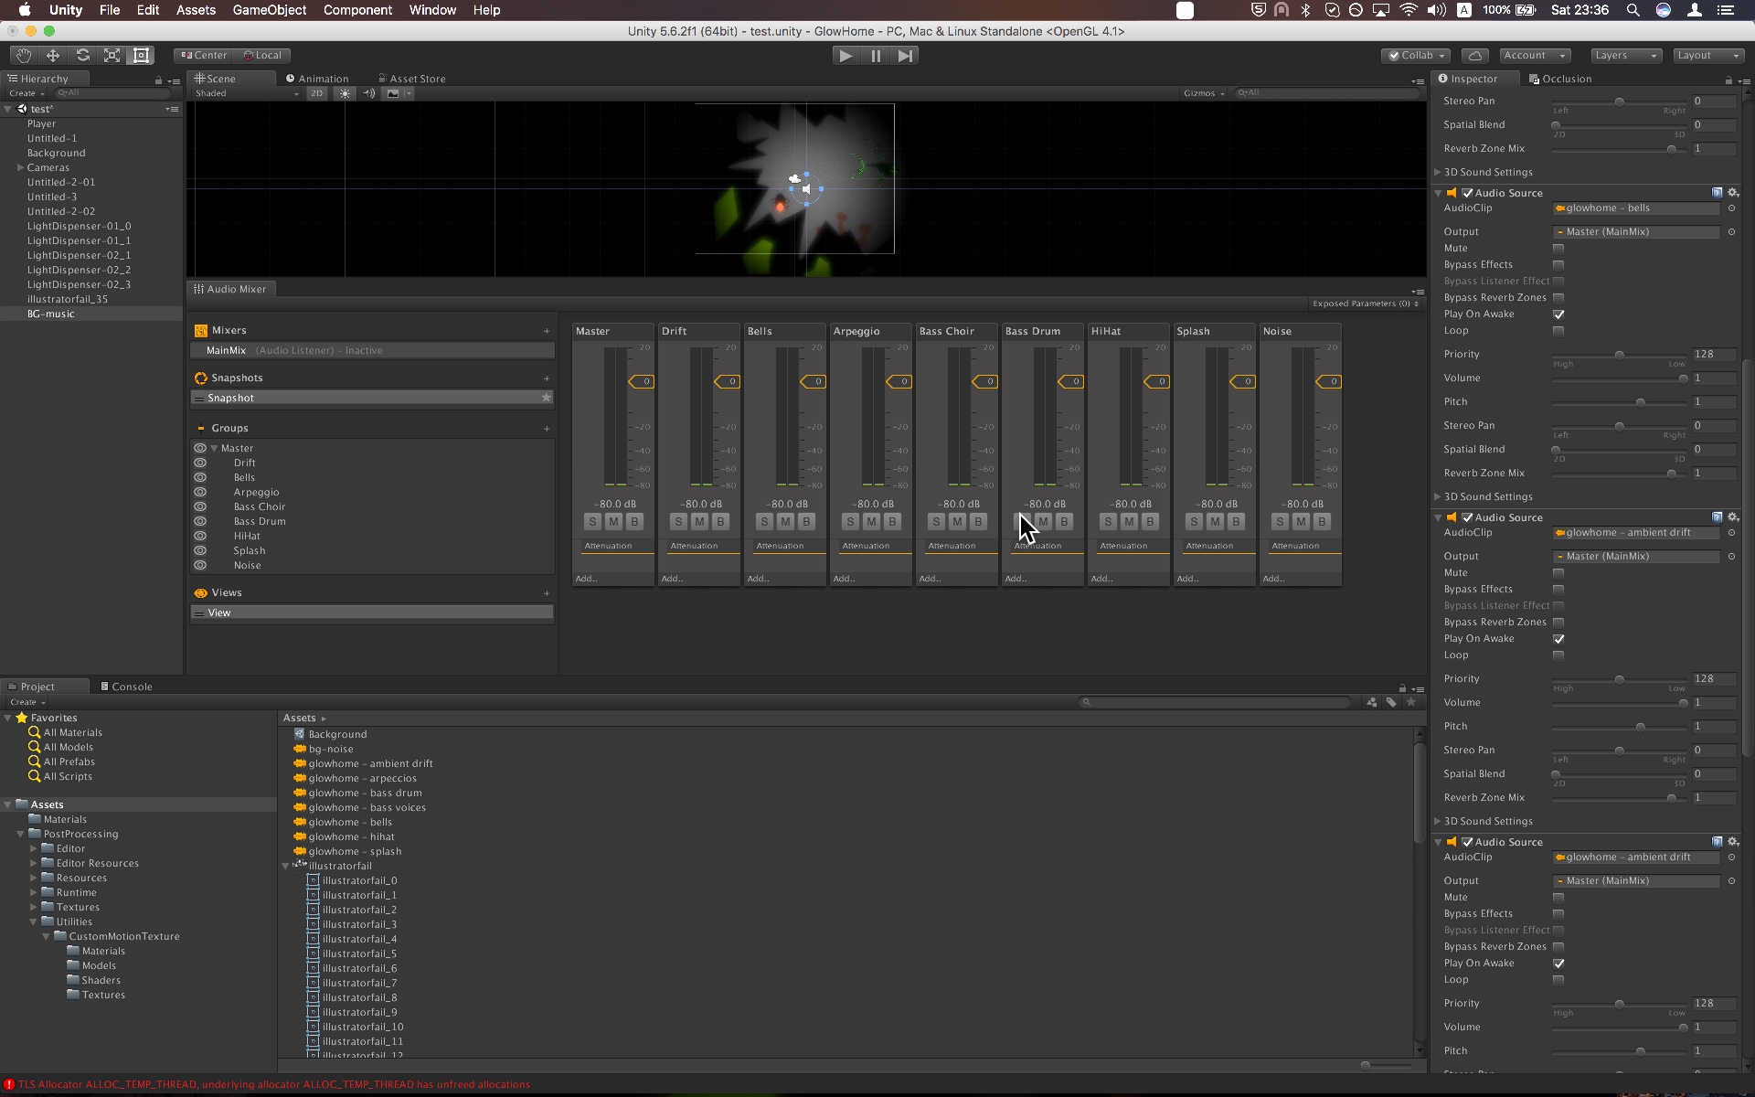Toggle visibility of Bass Choir group
The height and width of the screenshot is (1097, 1755).
pos(200,507)
